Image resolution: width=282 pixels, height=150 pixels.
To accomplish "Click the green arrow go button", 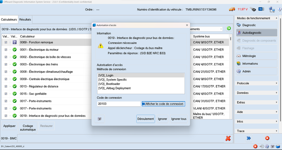I will click(229, 29).
